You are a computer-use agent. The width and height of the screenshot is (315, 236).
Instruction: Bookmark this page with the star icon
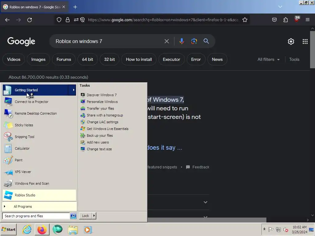[245, 20]
